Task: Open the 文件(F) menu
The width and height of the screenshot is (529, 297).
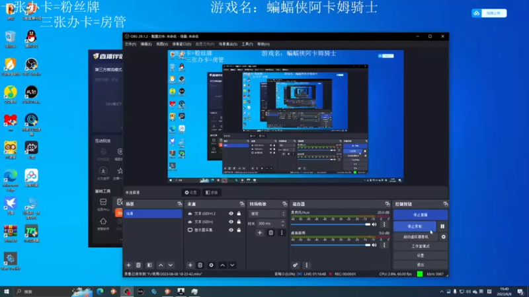Action: coord(130,44)
